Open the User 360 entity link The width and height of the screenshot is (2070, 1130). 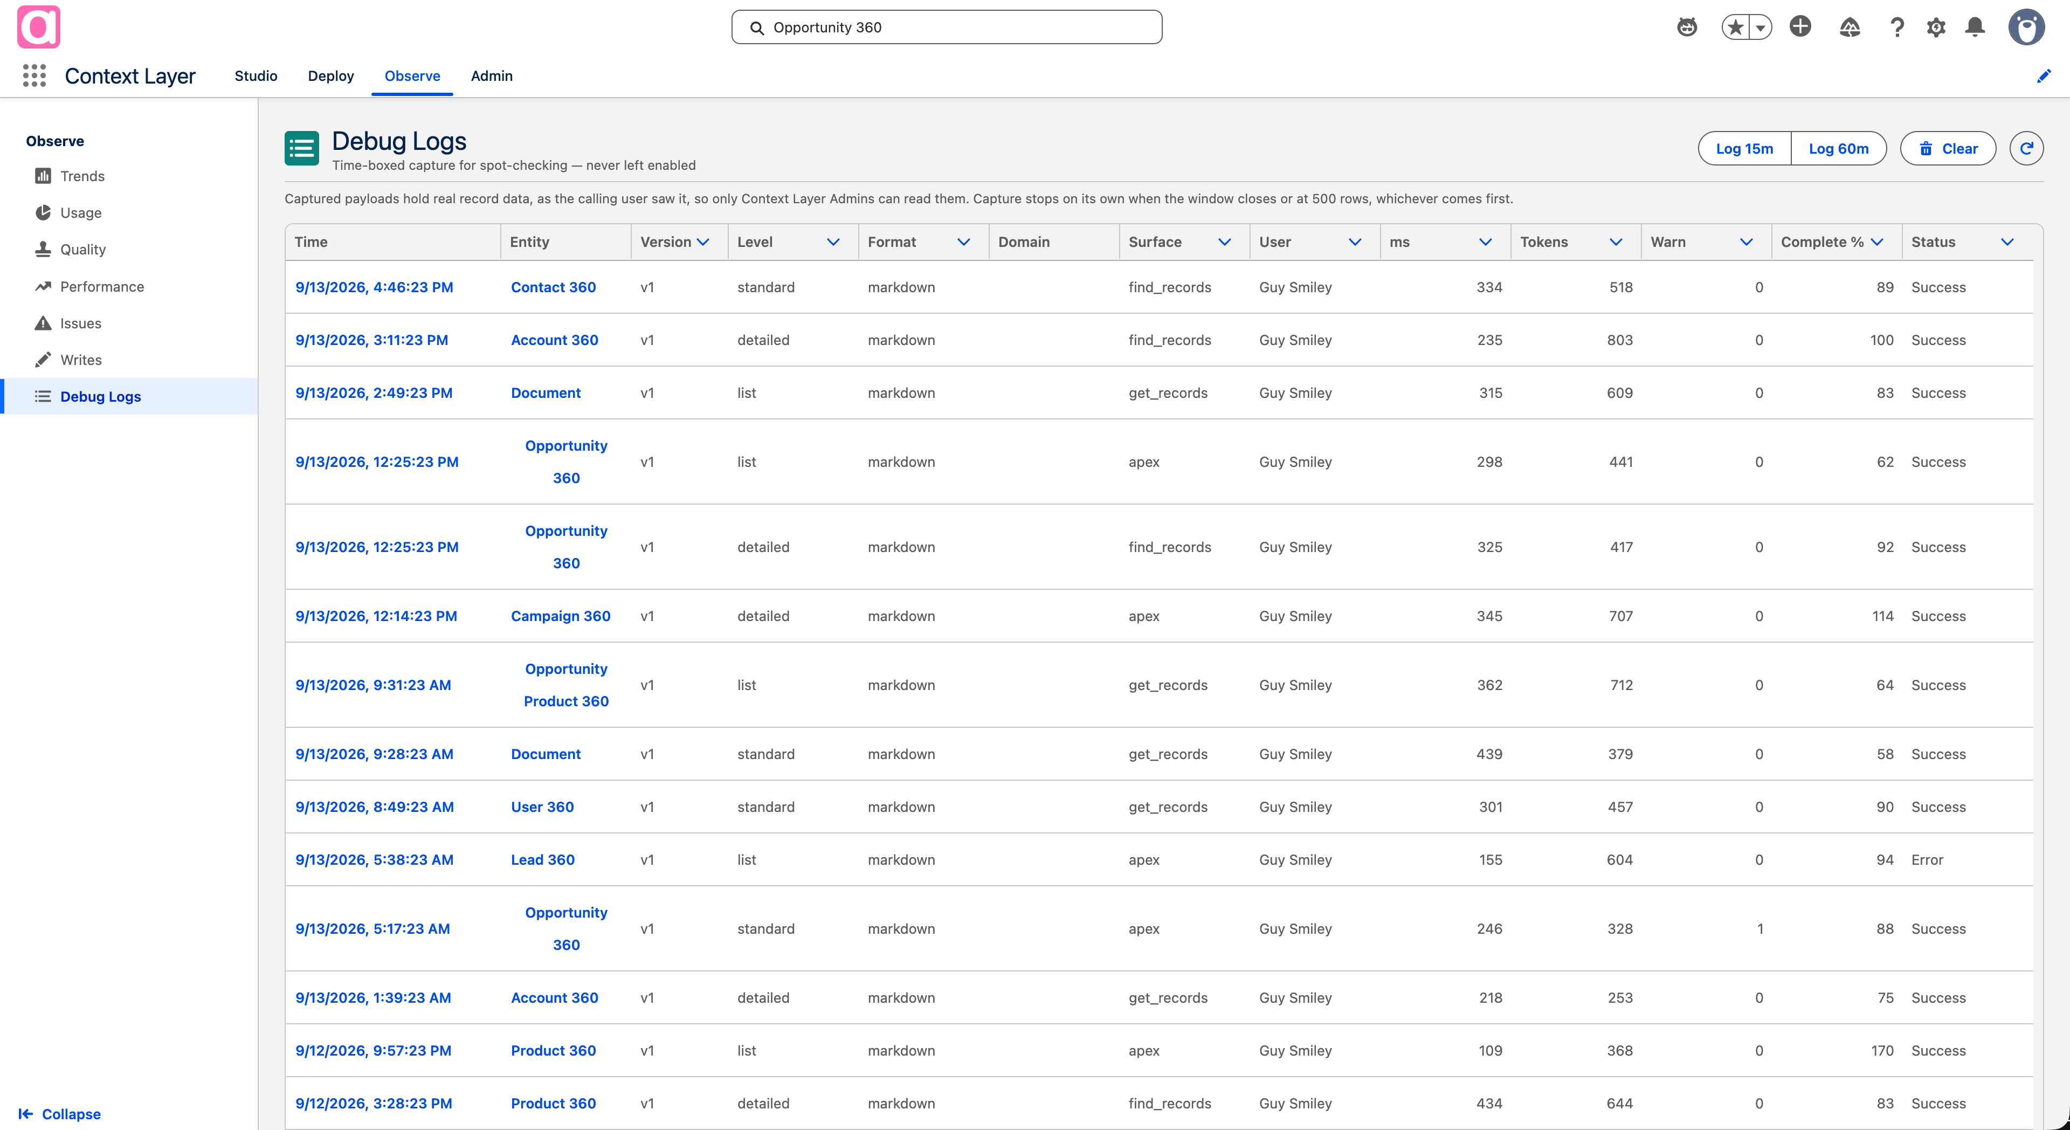click(x=542, y=807)
